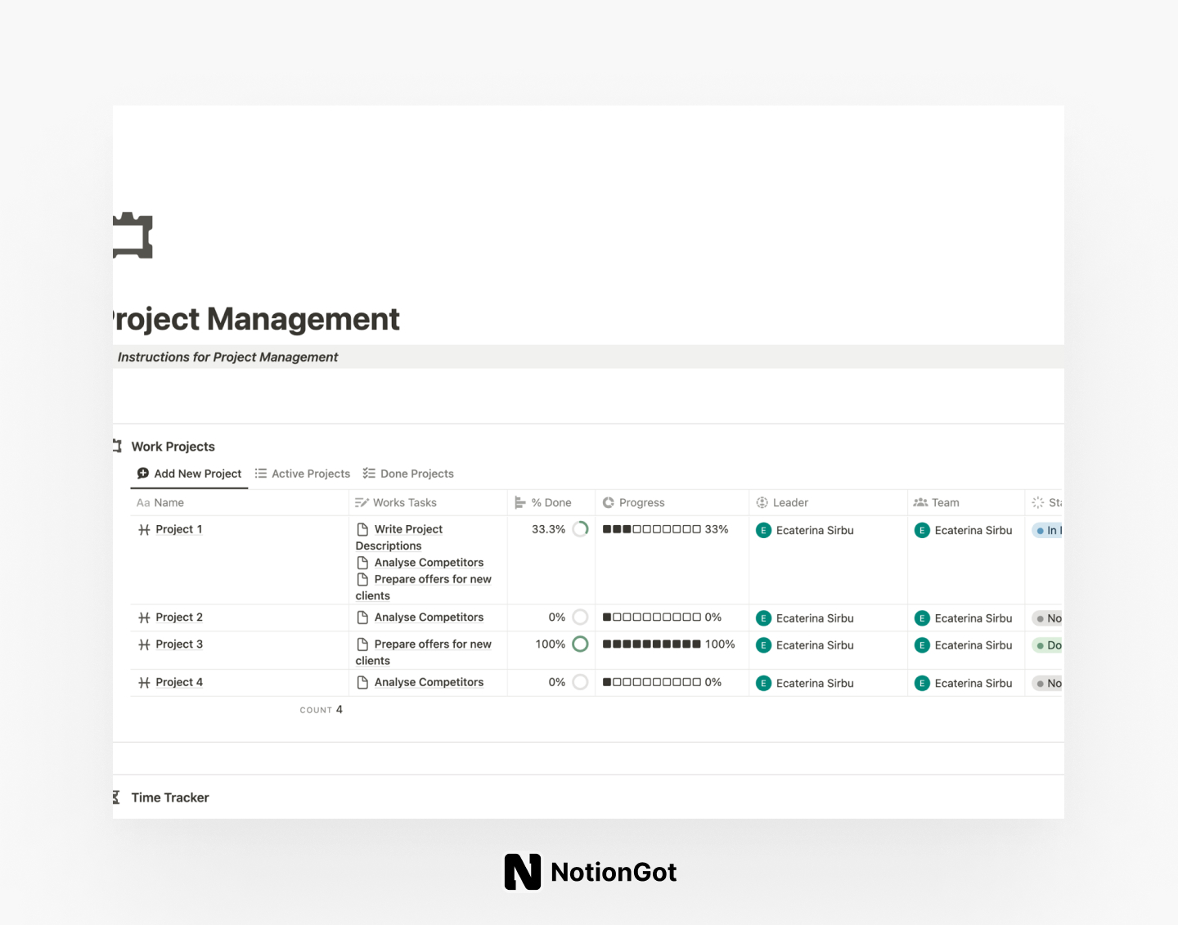Click the spinner icon in the Status column header
1178x925 pixels.
click(x=1039, y=502)
